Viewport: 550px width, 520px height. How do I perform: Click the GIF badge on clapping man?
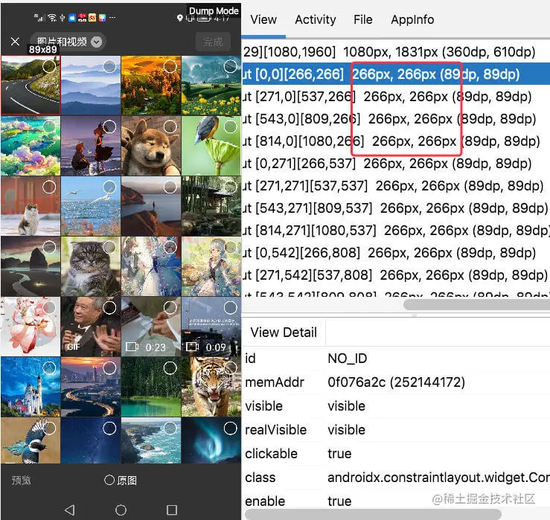74,347
